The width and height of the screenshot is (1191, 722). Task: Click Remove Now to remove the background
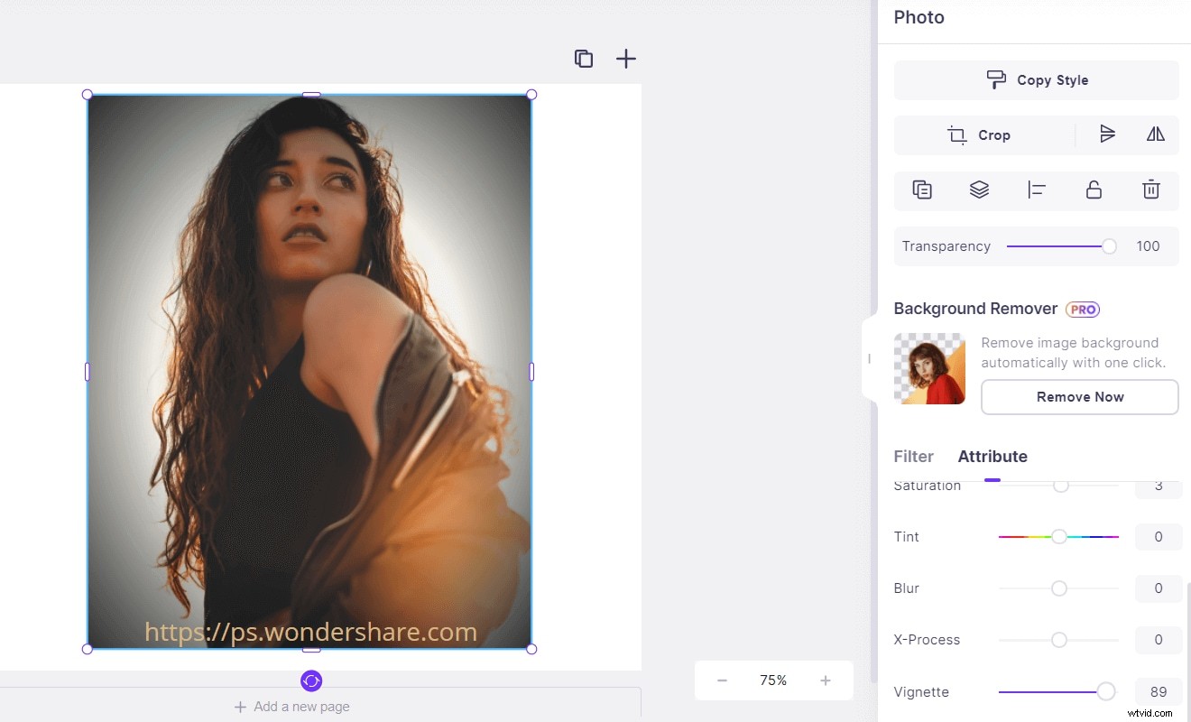(x=1079, y=397)
